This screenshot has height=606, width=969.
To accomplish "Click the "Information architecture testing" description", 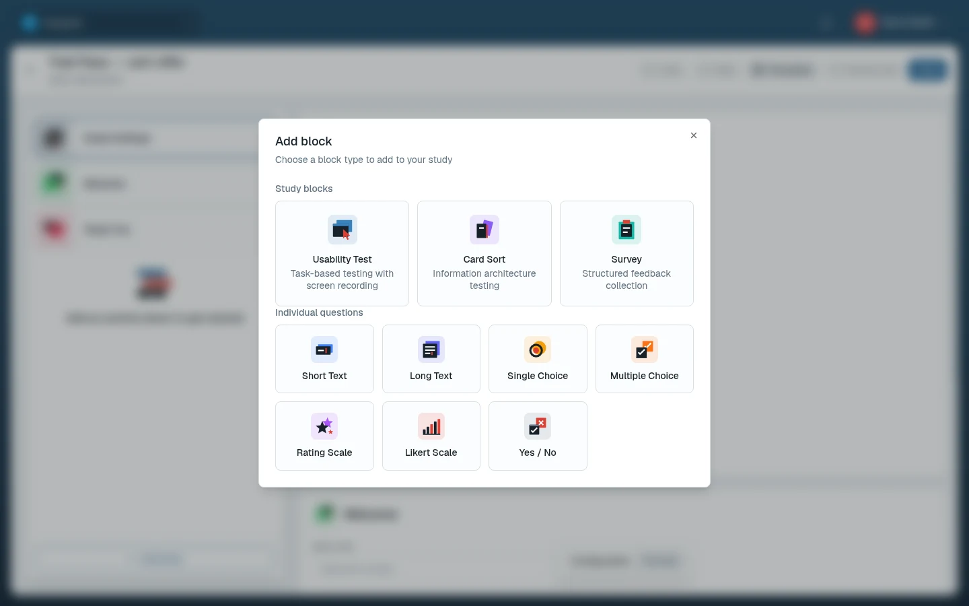I will coord(485,279).
